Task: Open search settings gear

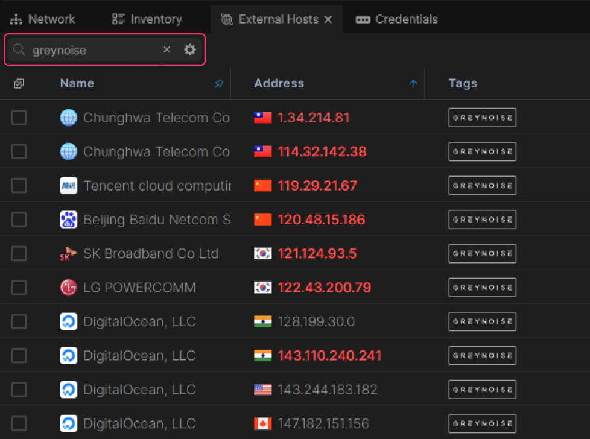Action: (x=189, y=49)
